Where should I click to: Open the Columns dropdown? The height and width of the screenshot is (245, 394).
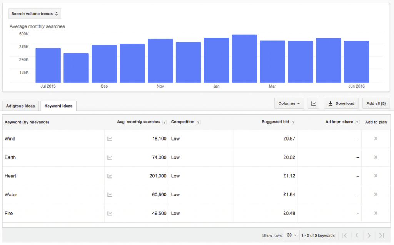coord(289,103)
